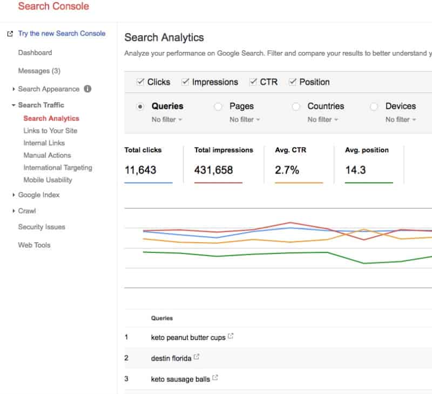Click the Avg. CTR value 2.7%
432x394 pixels.
click(x=287, y=170)
